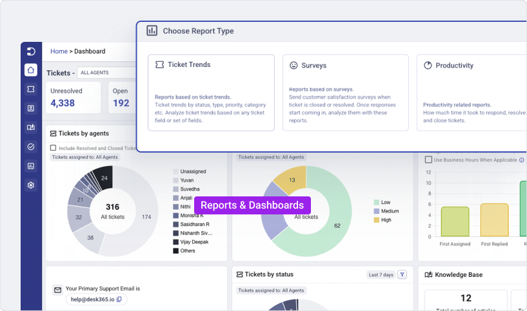Click the Medium priority legend swatch
This screenshot has width=527, height=311.
point(377,211)
